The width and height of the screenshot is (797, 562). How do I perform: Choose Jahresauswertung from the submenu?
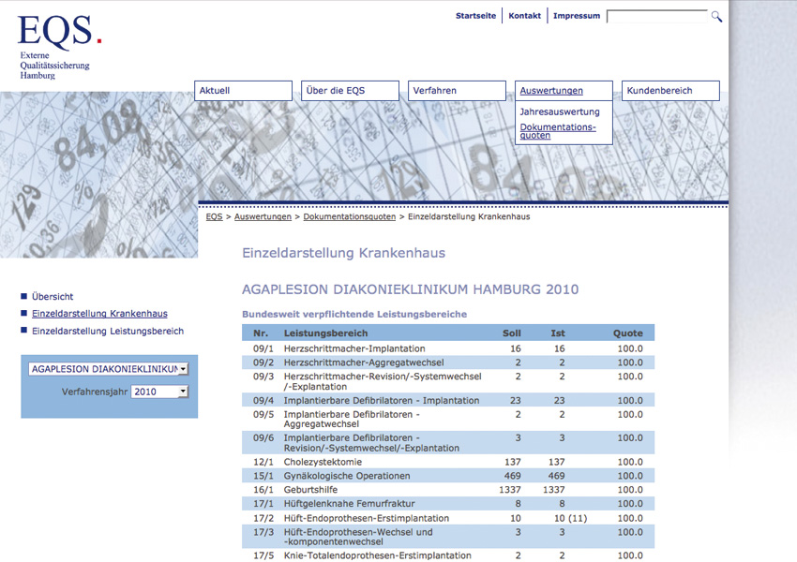pos(560,111)
